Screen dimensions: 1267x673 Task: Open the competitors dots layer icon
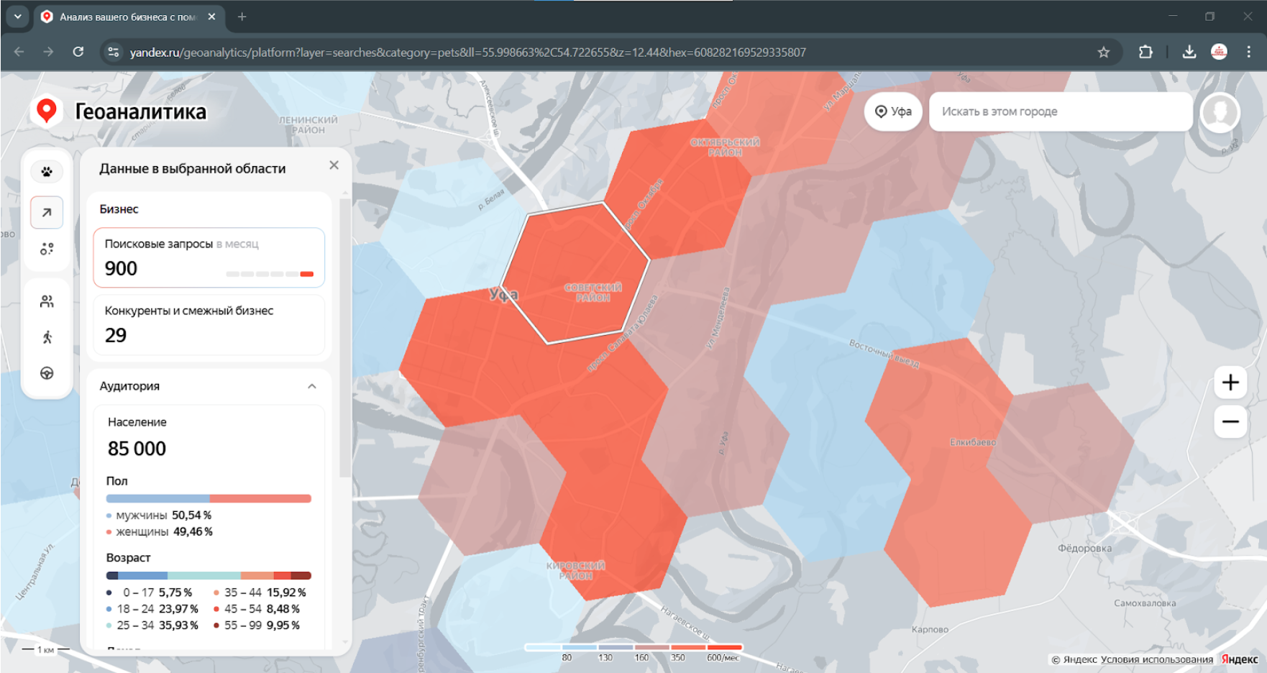coord(47,249)
